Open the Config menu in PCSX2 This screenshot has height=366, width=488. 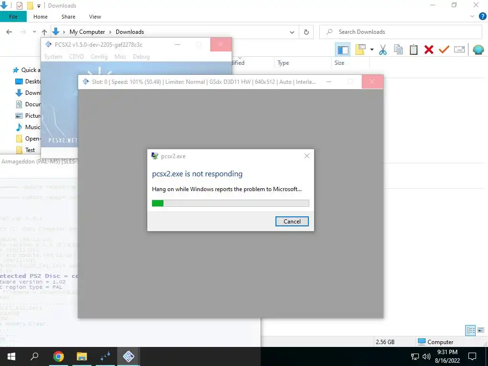[x=99, y=57]
